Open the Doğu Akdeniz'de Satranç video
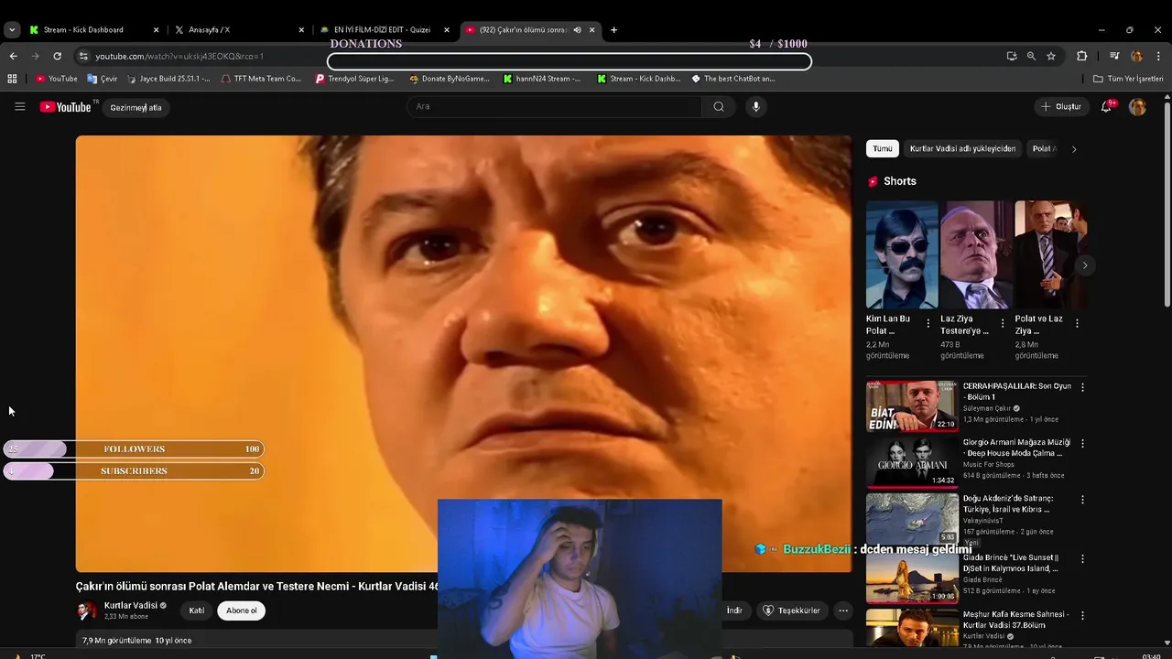Viewport: 1172px width, 659px height. coord(912,518)
